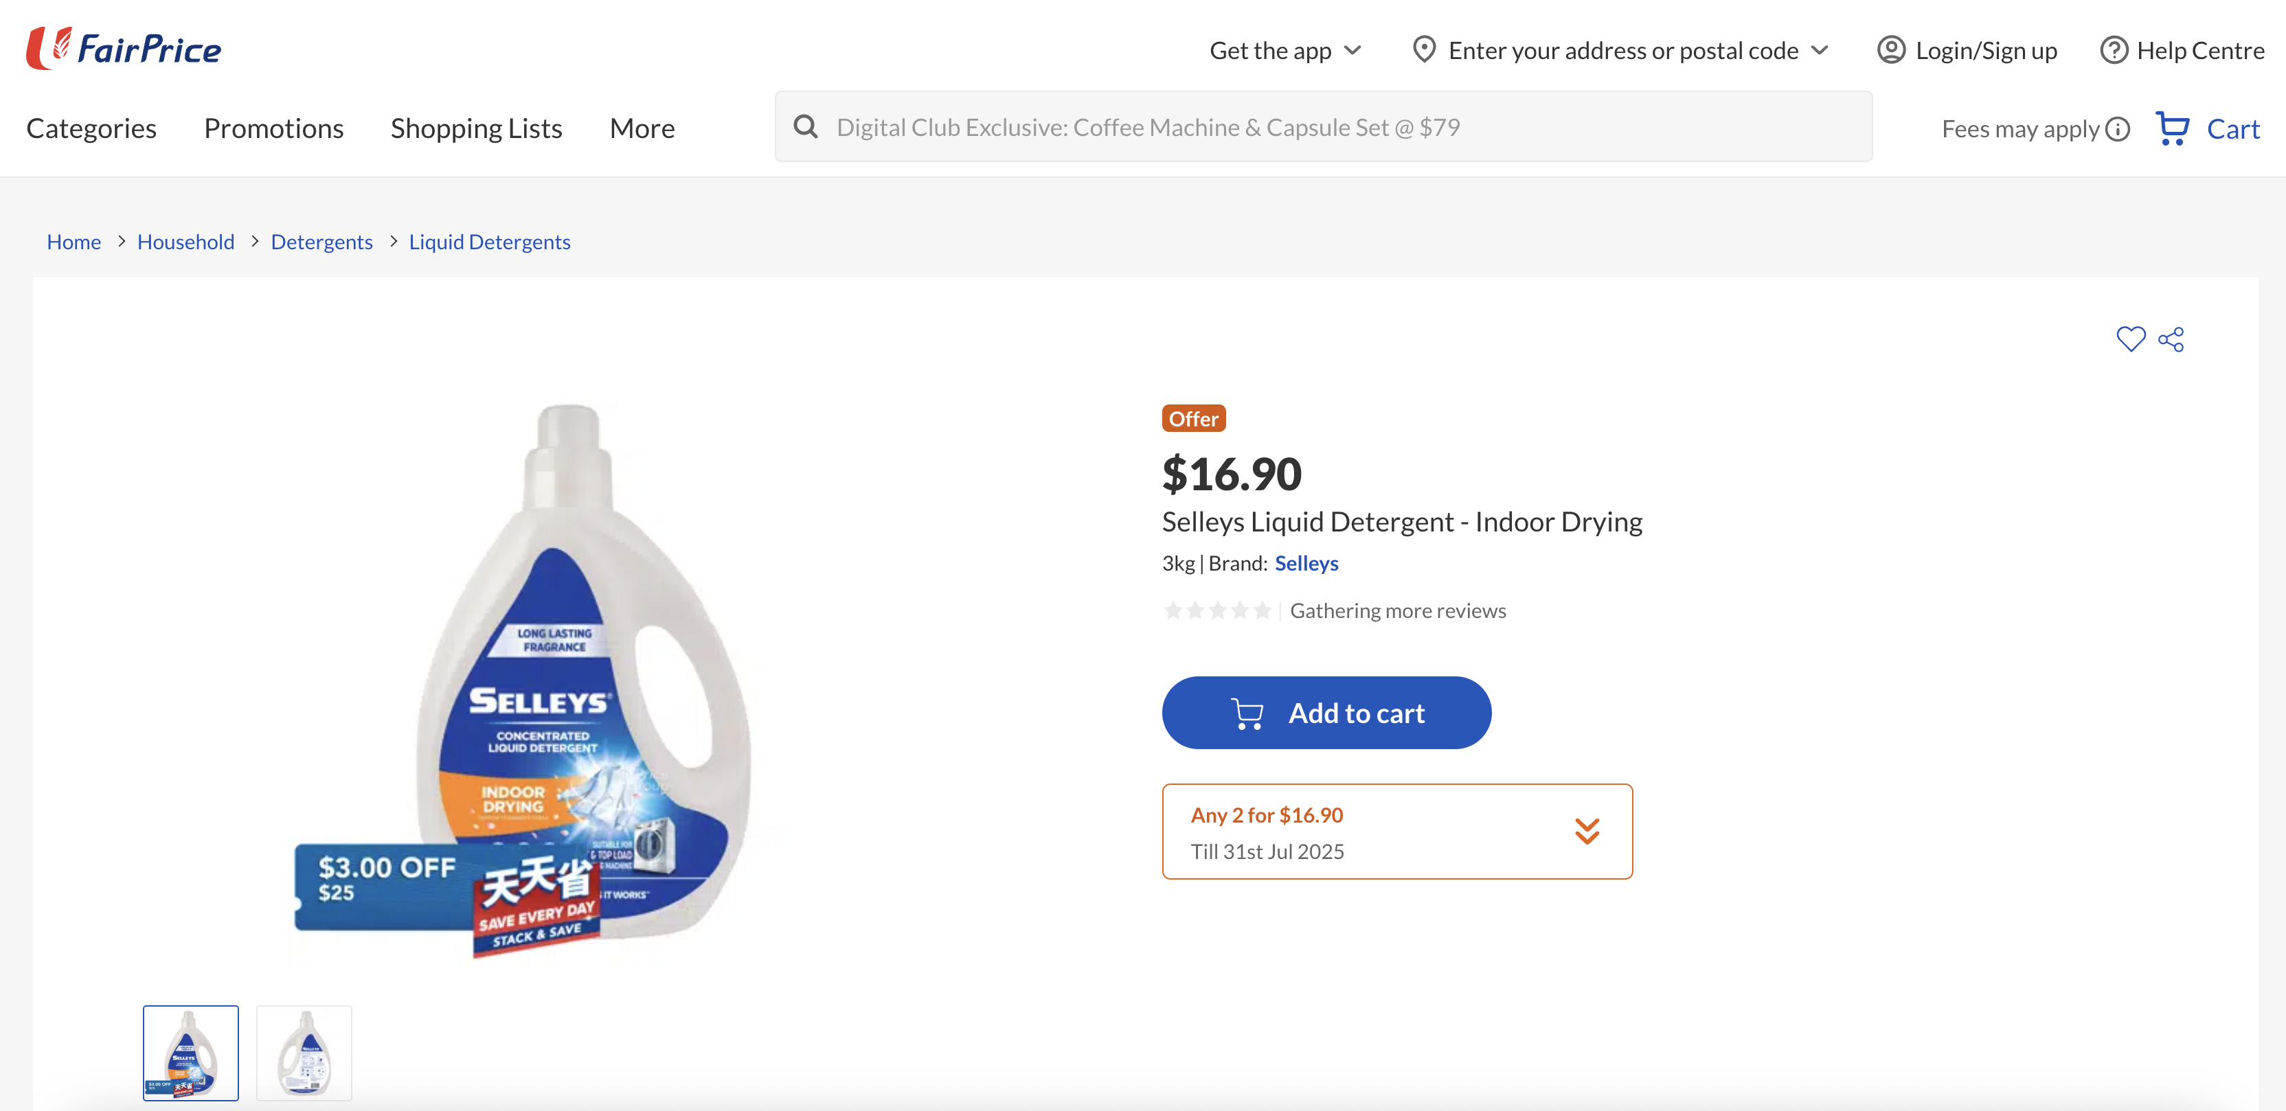Viewport: 2286px width, 1111px height.
Task: Click the Login/Sign up profile icon
Action: [x=1891, y=51]
